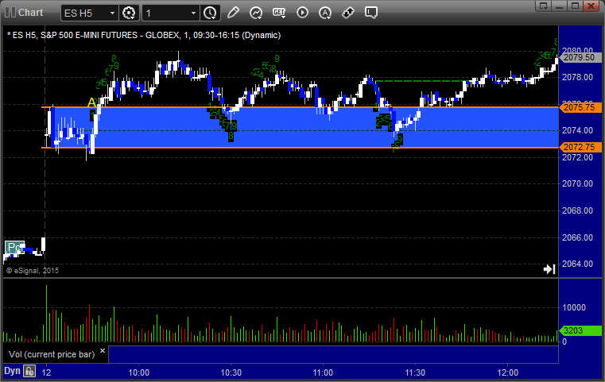Click the 2078.00 price axis label
This screenshot has height=382, width=605.
tap(577, 78)
